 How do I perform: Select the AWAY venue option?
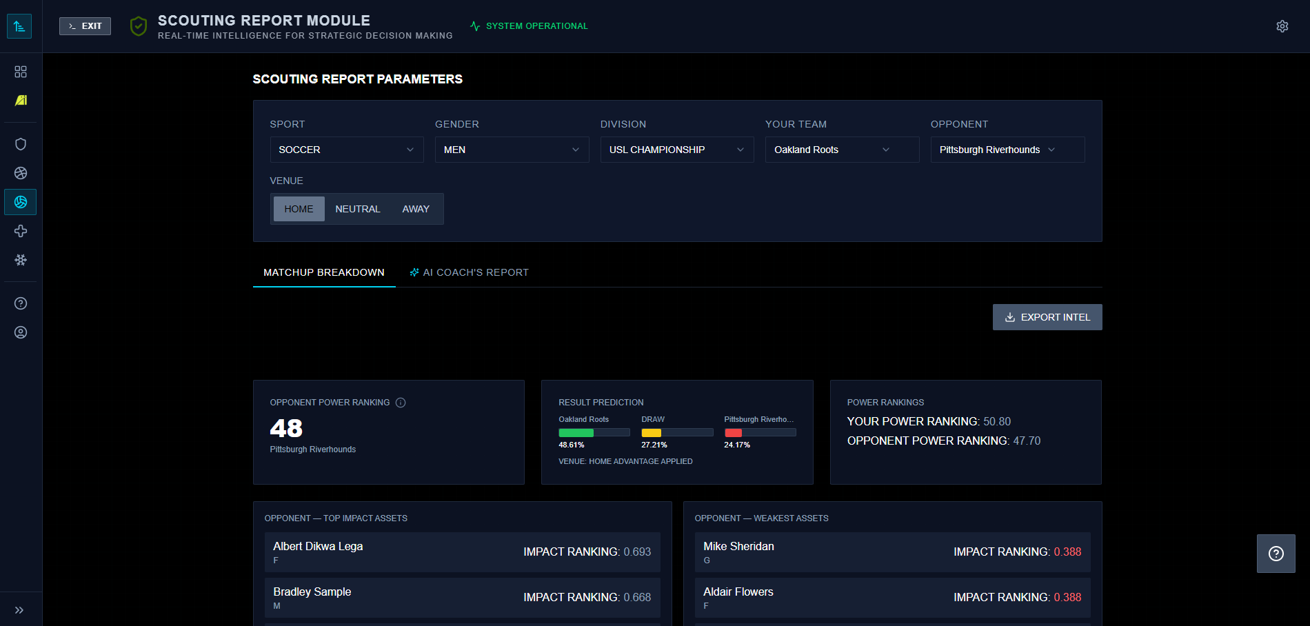pos(416,209)
